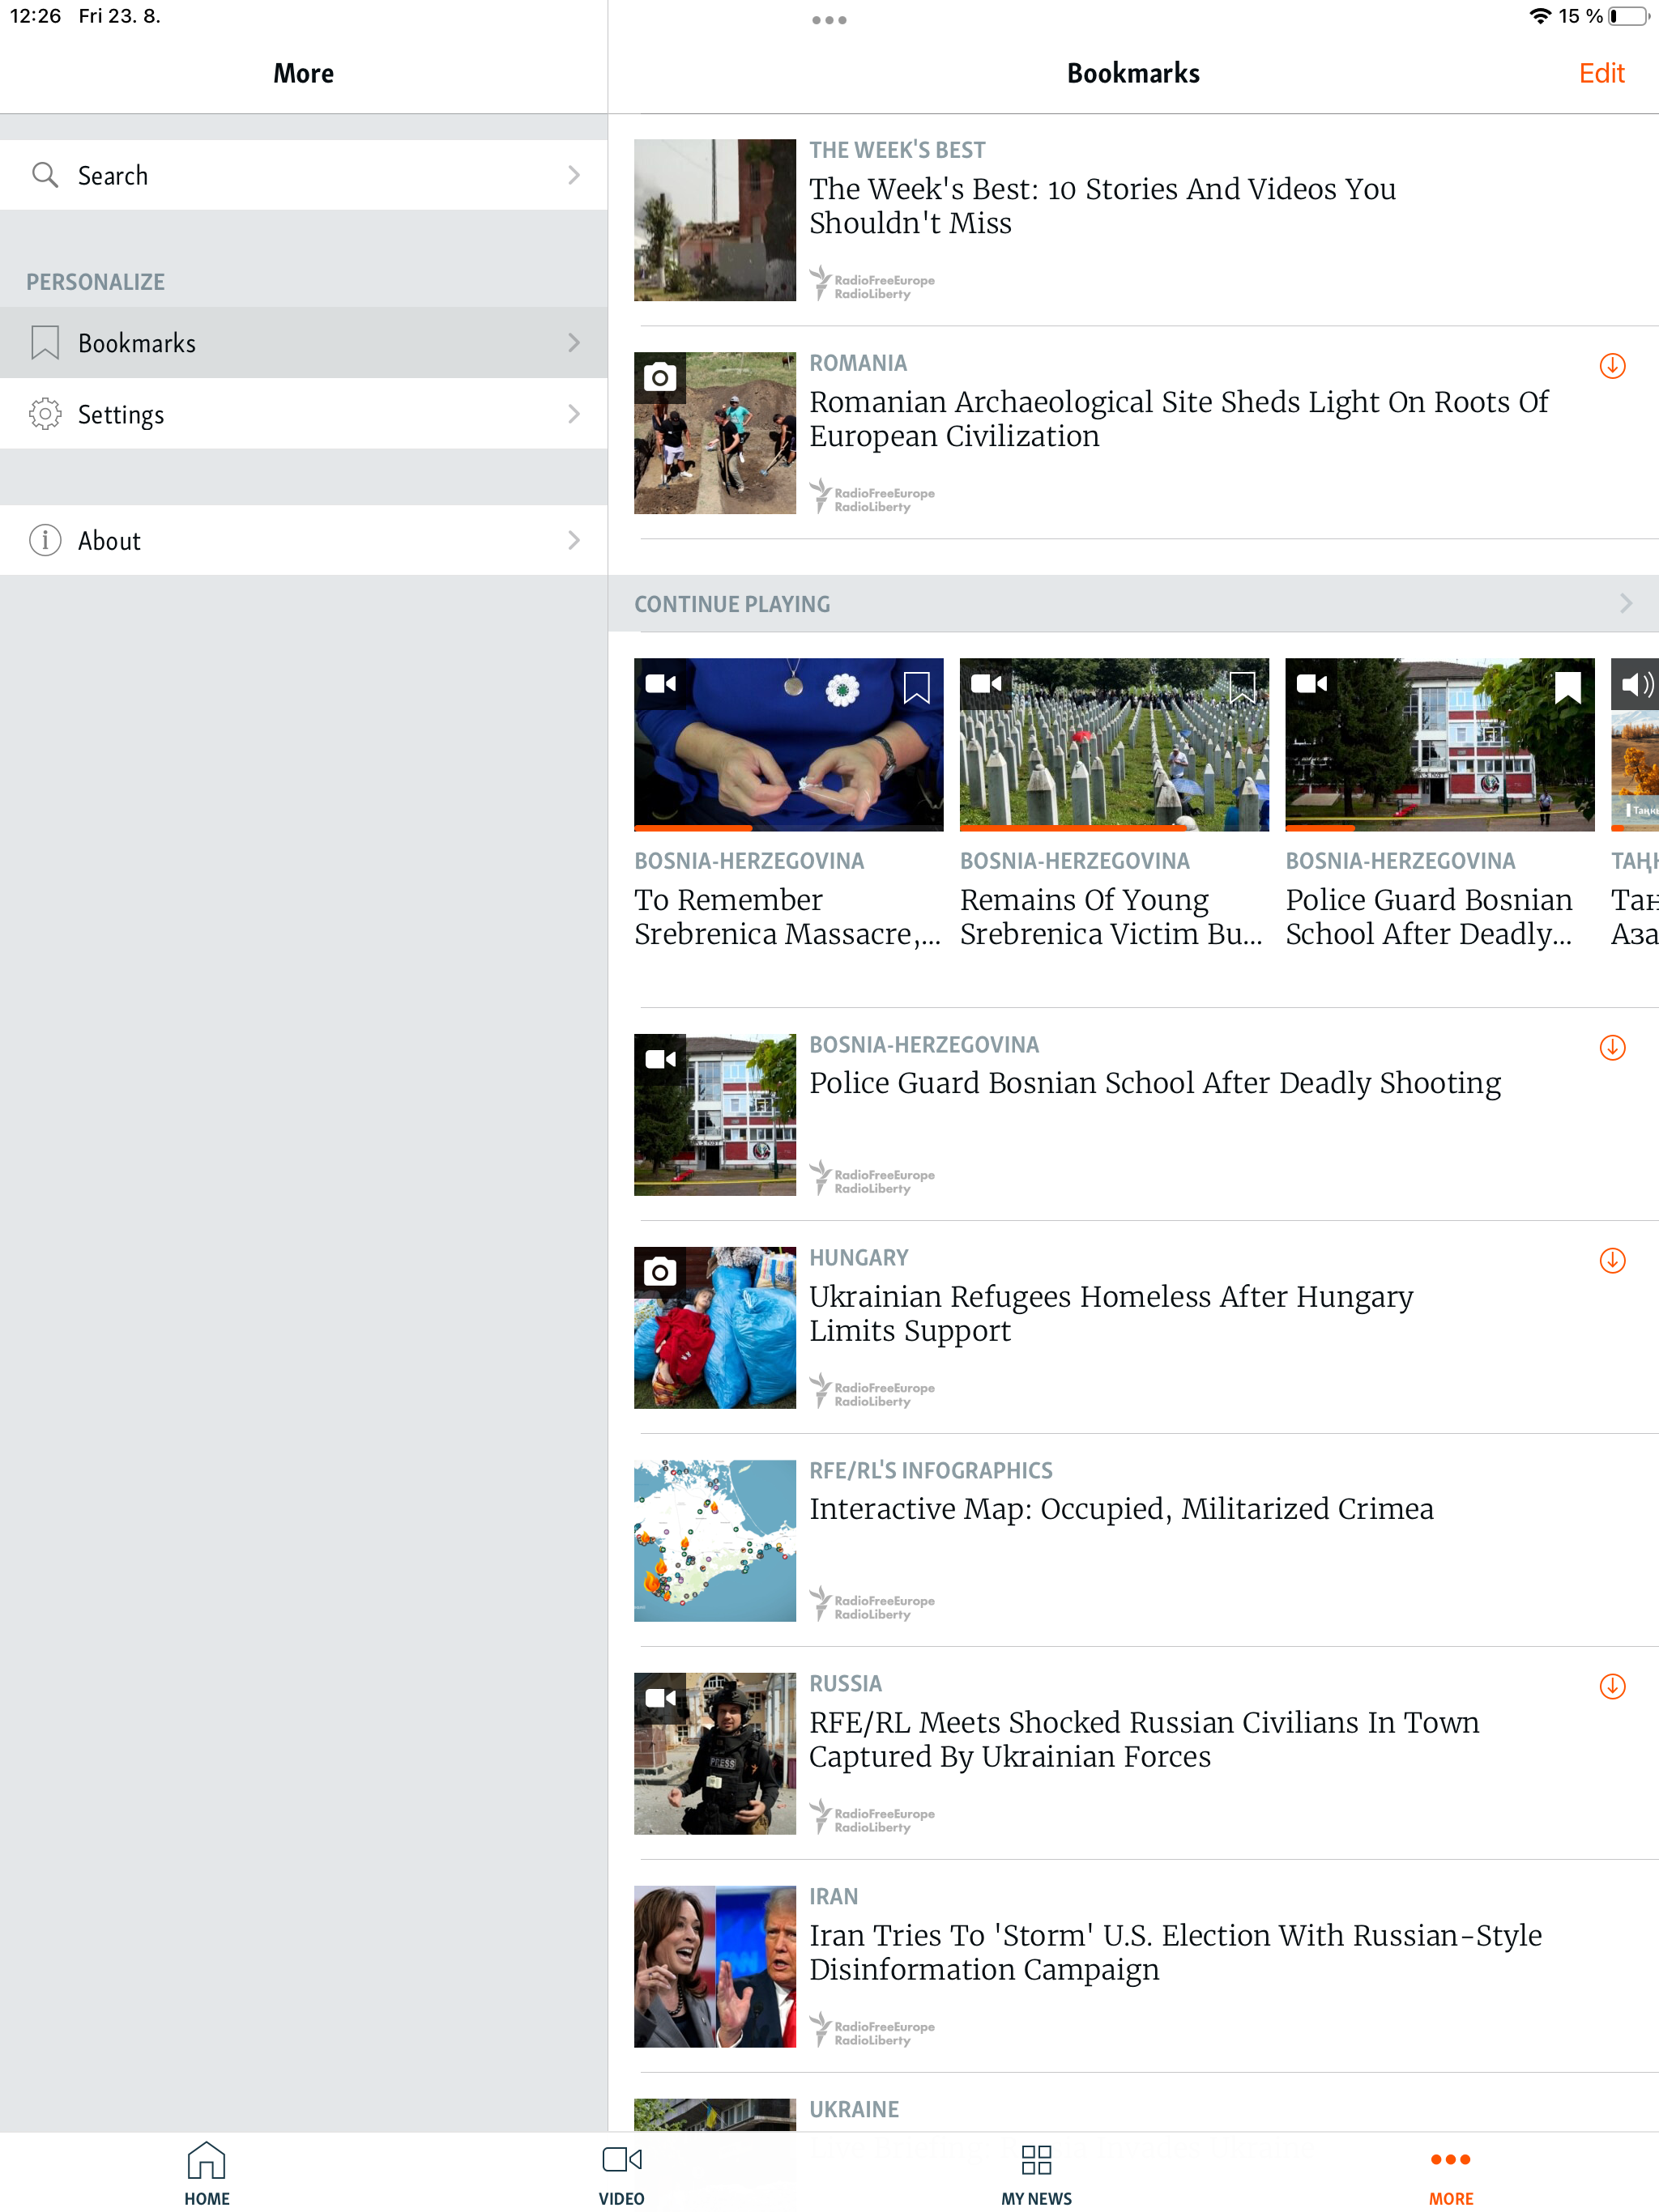Expand the Continue Playing section chevron
The width and height of the screenshot is (1659, 2212).
click(x=1625, y=603)
